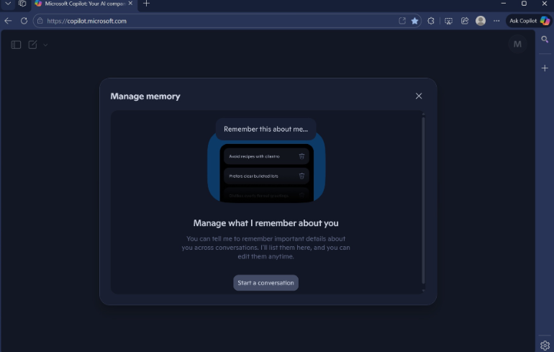Open the M profile avatar menu

tap(517, 45)
